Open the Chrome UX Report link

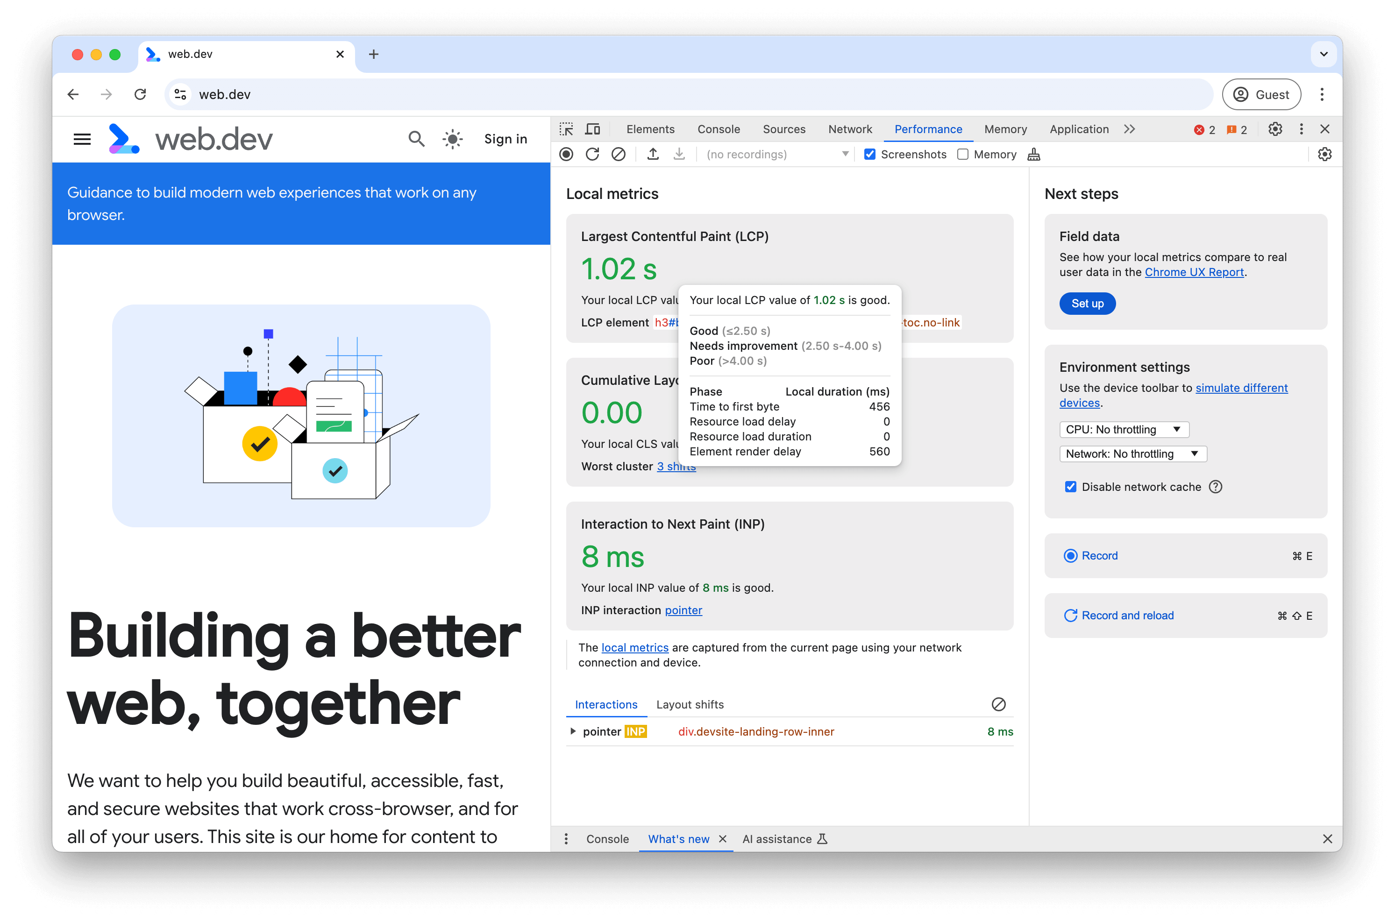click(x=1195, y=272)
